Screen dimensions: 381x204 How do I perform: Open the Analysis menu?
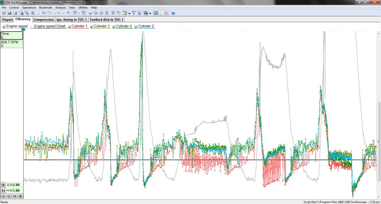click(x=60, y=7)
